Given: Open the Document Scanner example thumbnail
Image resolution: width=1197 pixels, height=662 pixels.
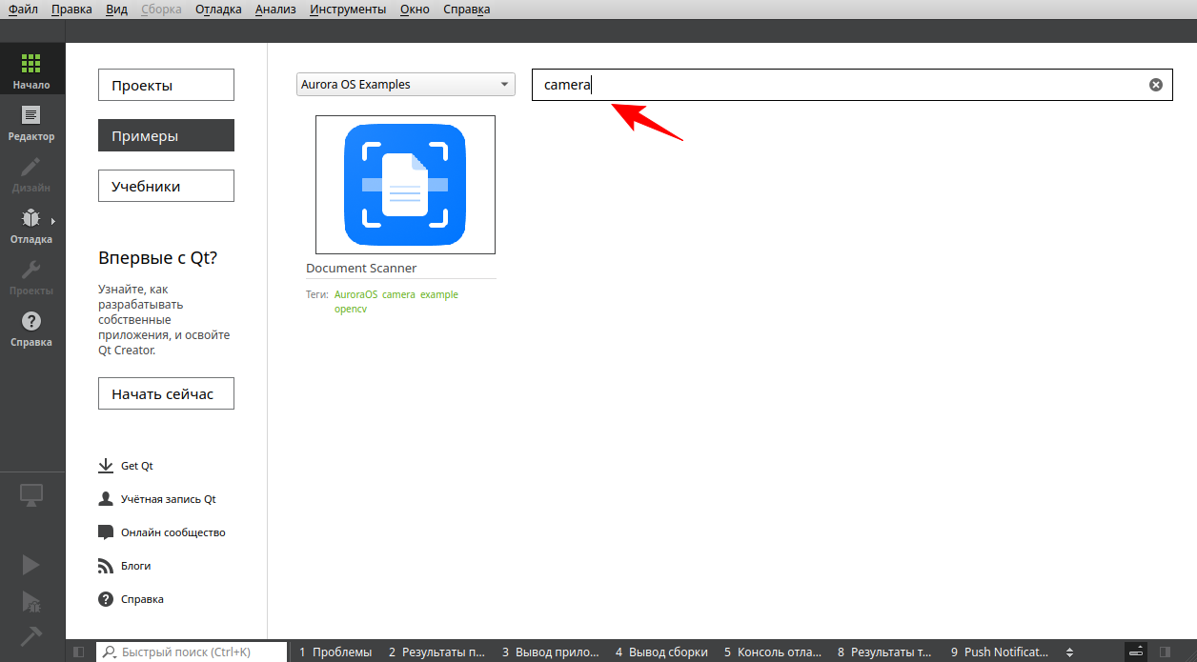Looking at the screenshot, I should tap(405, 185).
